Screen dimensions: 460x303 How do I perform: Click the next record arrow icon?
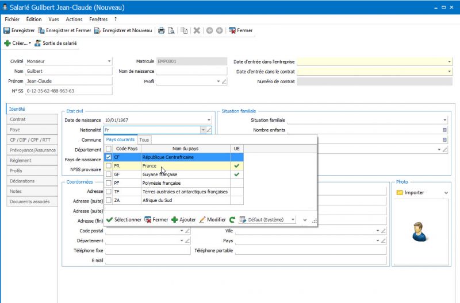pos(220,30)
